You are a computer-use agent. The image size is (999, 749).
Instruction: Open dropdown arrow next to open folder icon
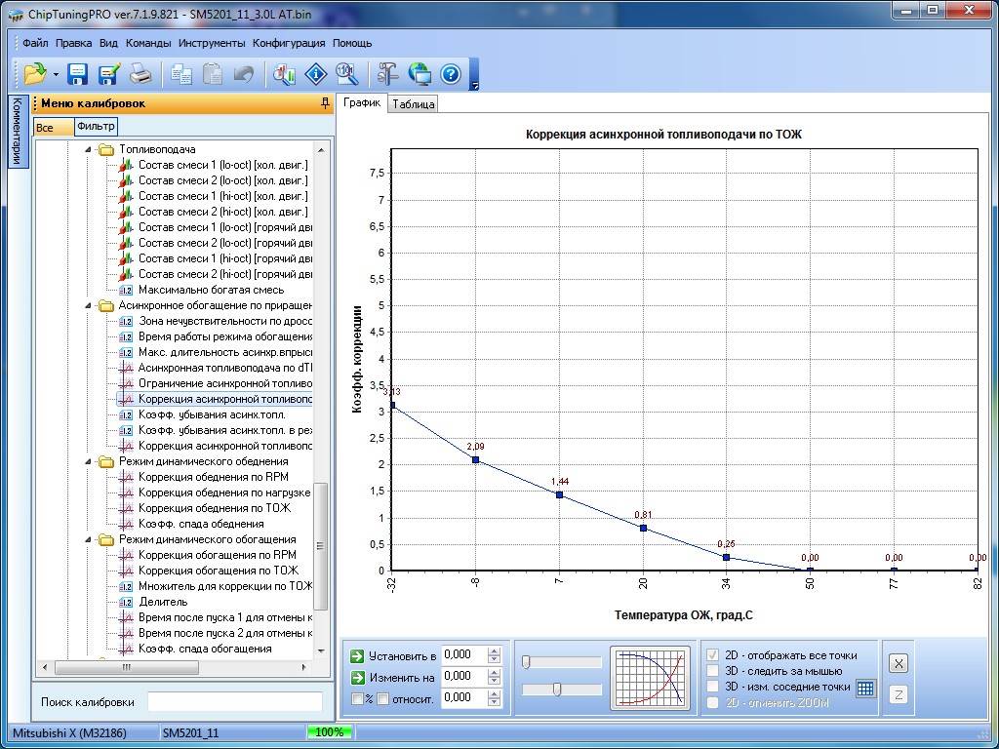(57, 74)
